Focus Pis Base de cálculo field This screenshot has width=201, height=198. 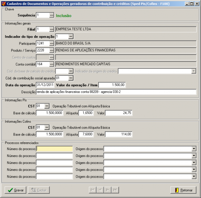pos(50,113)
